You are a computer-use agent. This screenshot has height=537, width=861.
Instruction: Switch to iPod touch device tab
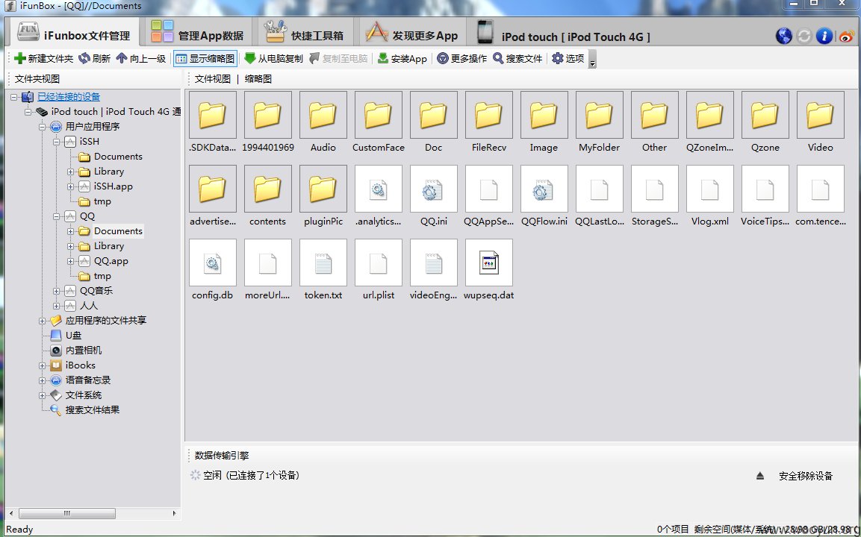(x=563, y=34)
